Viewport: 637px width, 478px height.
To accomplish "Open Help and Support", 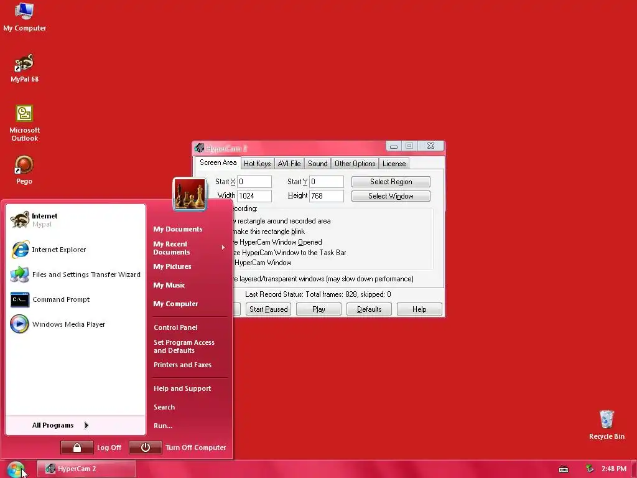I will (182, 388).
